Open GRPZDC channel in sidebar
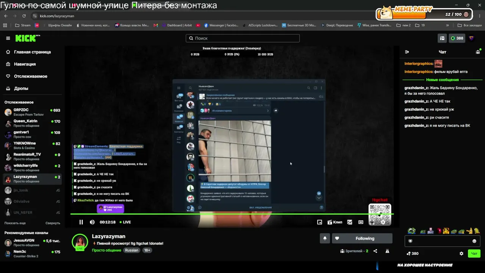 [x=32, y=112]
